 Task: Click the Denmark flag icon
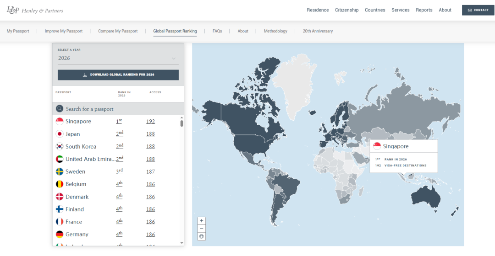click(x=59, y=197)
